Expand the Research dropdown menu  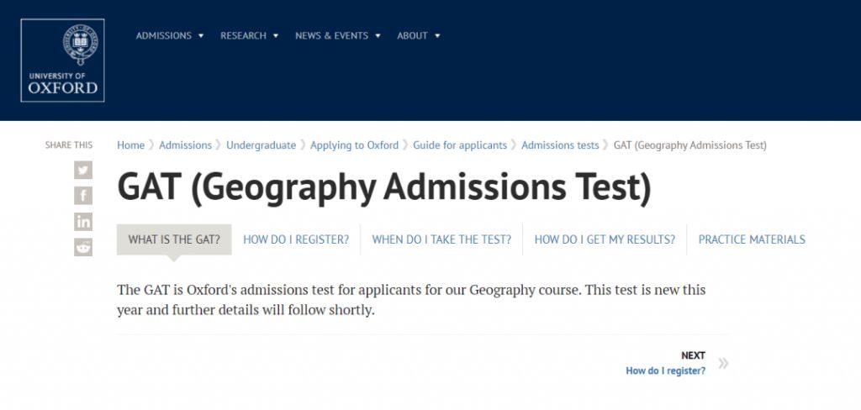249,35
